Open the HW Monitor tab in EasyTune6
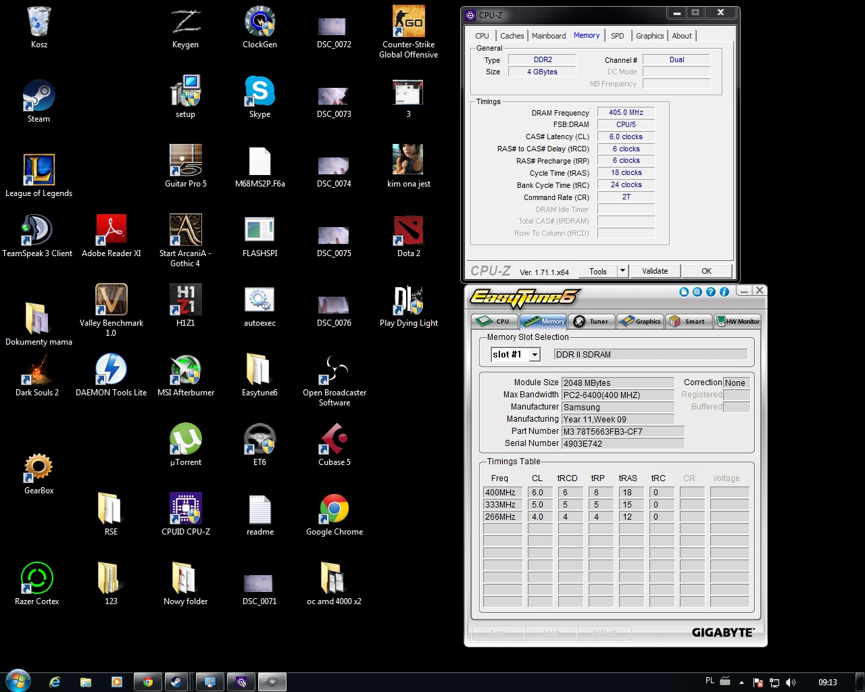 pos(737,322)
